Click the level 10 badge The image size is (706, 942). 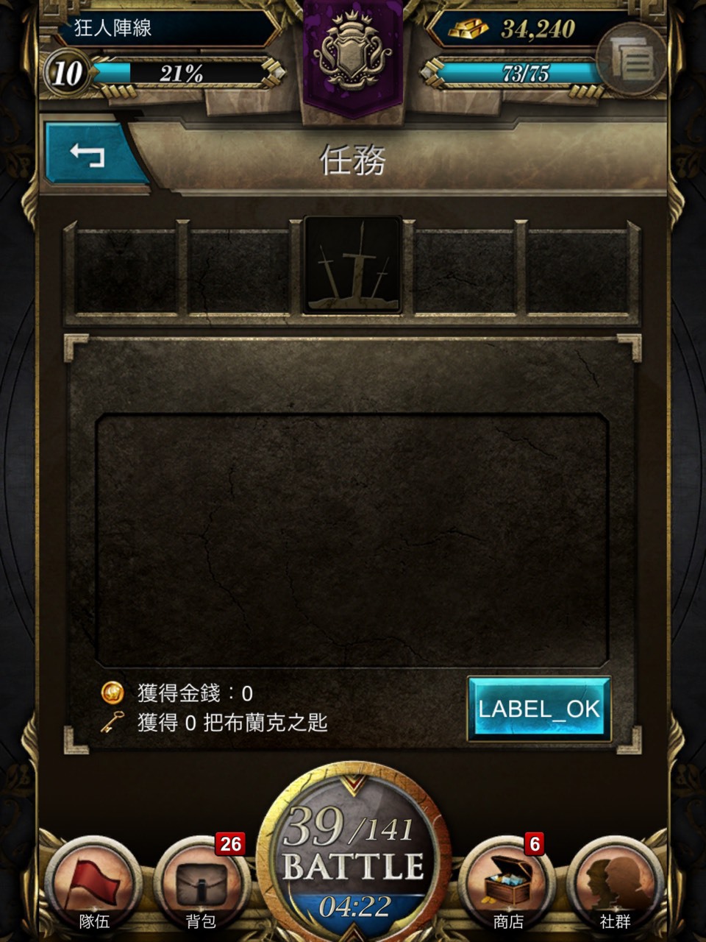coord(67,73)
